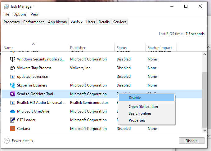This screenshot has width=211, height=151.
Task: Switch to the Processes tab
Action: (11, 22)
